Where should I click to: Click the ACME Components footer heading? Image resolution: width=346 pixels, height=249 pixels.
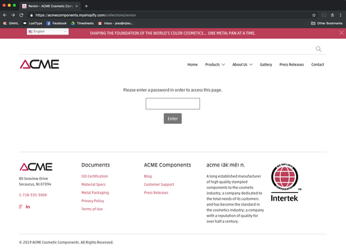167,165
